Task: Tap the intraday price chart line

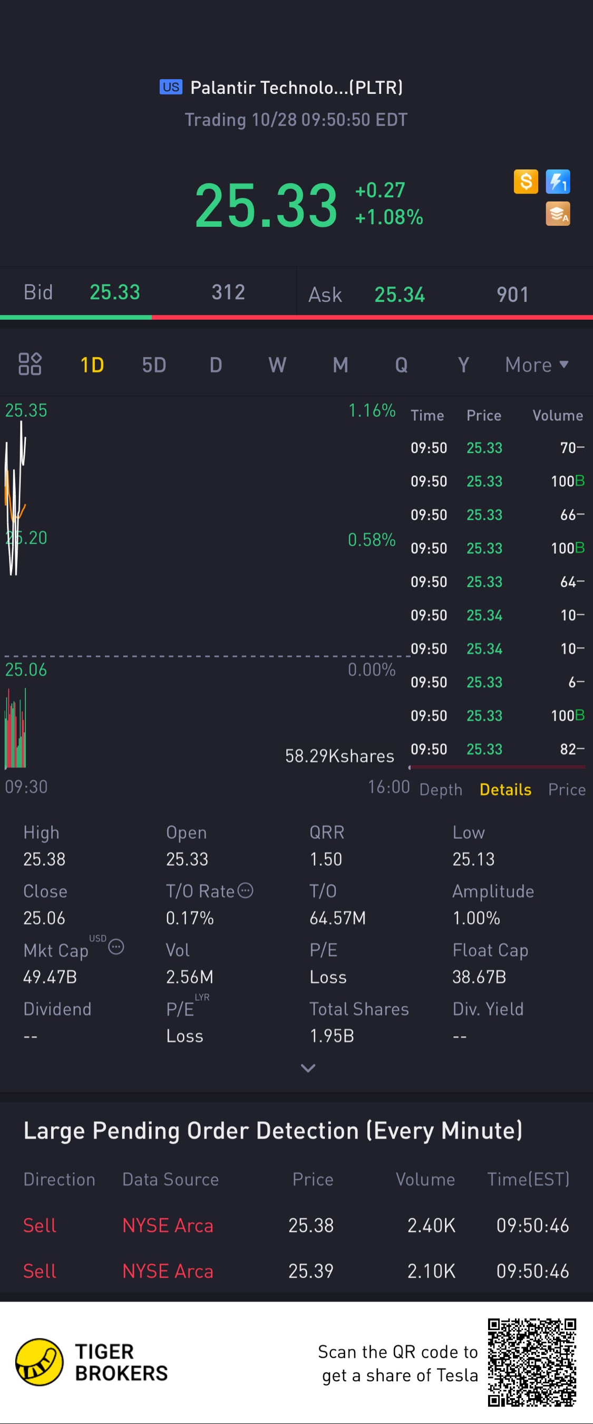Action: pyautogui.click(x=15, y=498)
